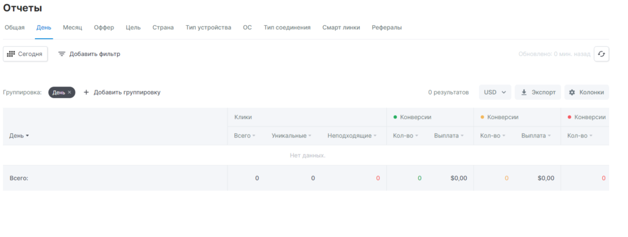
Task: Sort clicks by the Всего column
Action: click(245, 136)
